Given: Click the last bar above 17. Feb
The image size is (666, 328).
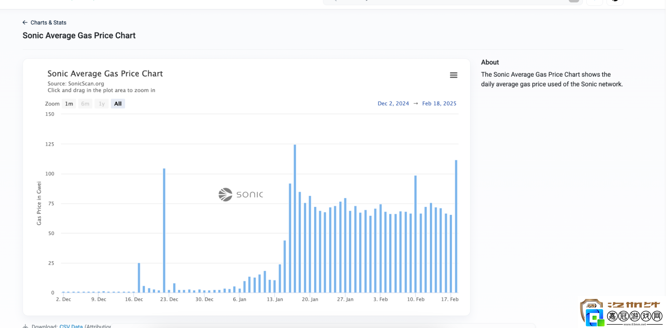Looking at the screenshot, I should coord(456,226).
